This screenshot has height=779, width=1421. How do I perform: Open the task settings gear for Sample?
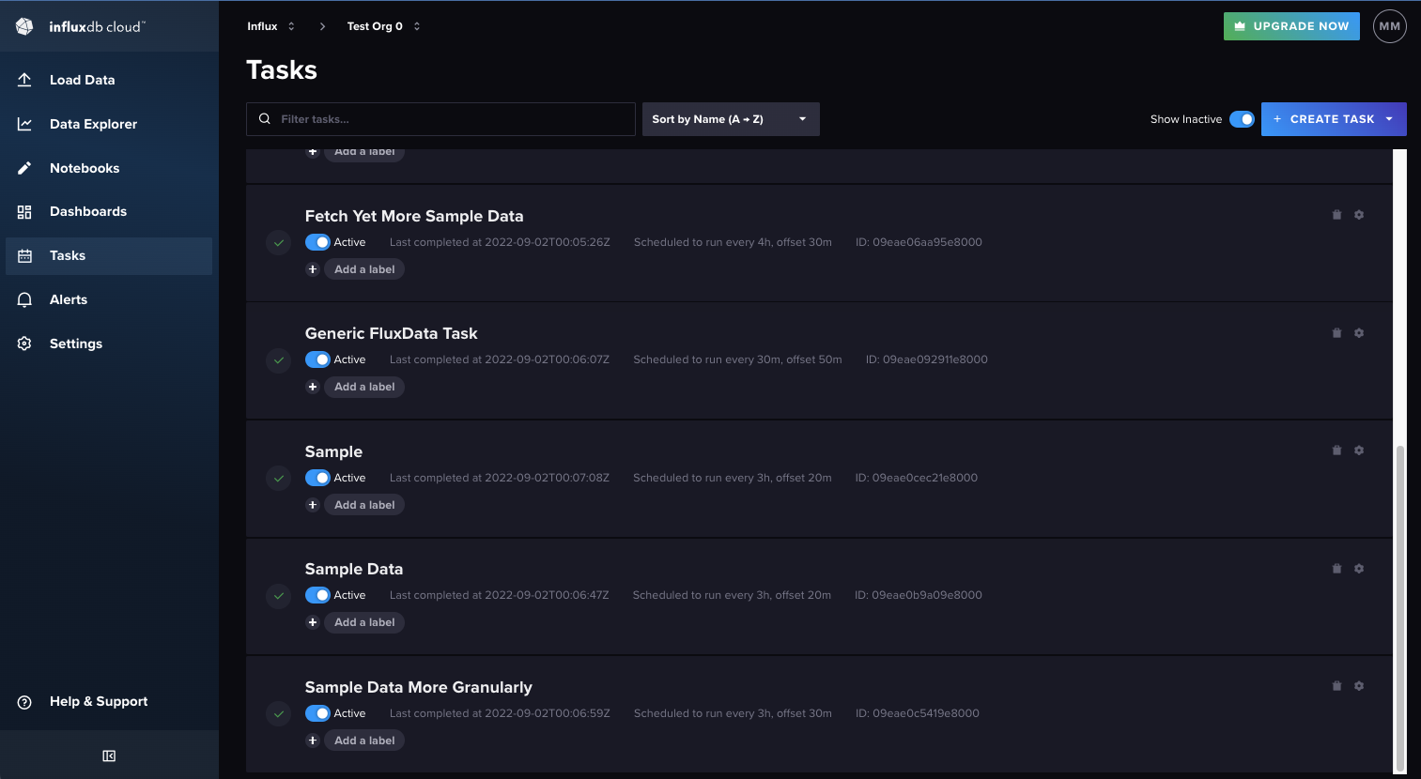(1359, 450)
